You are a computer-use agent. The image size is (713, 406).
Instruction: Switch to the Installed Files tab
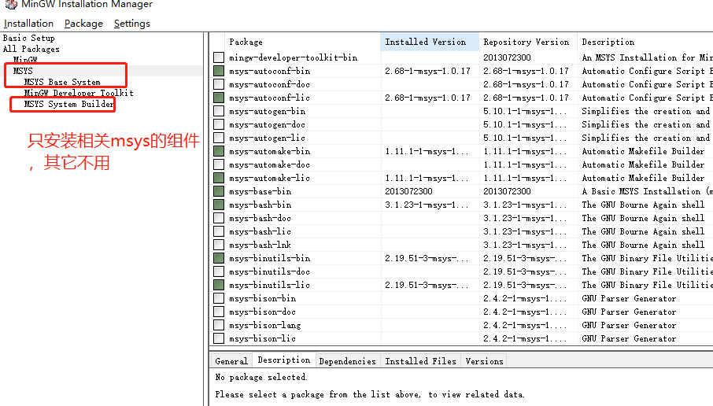tap(420, 361)
